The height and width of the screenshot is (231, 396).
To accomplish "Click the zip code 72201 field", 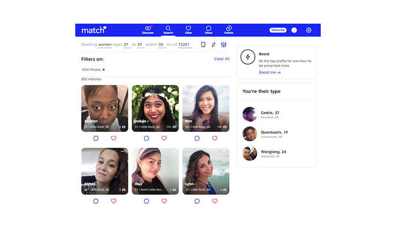I will (184, 44).
